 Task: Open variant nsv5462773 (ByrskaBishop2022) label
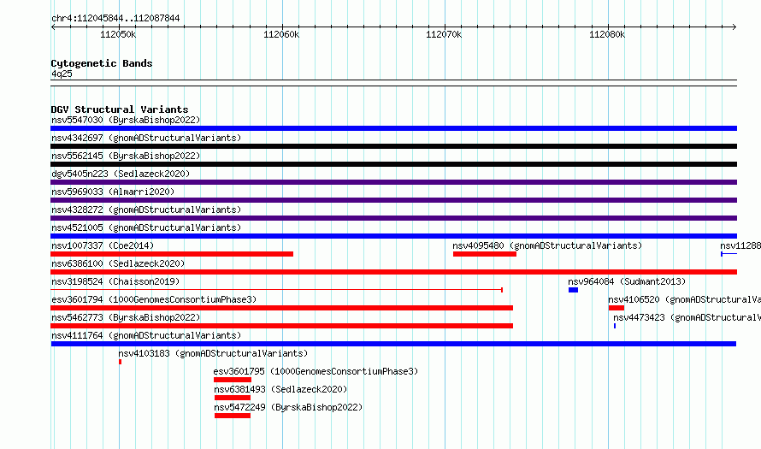pos(126,317)
